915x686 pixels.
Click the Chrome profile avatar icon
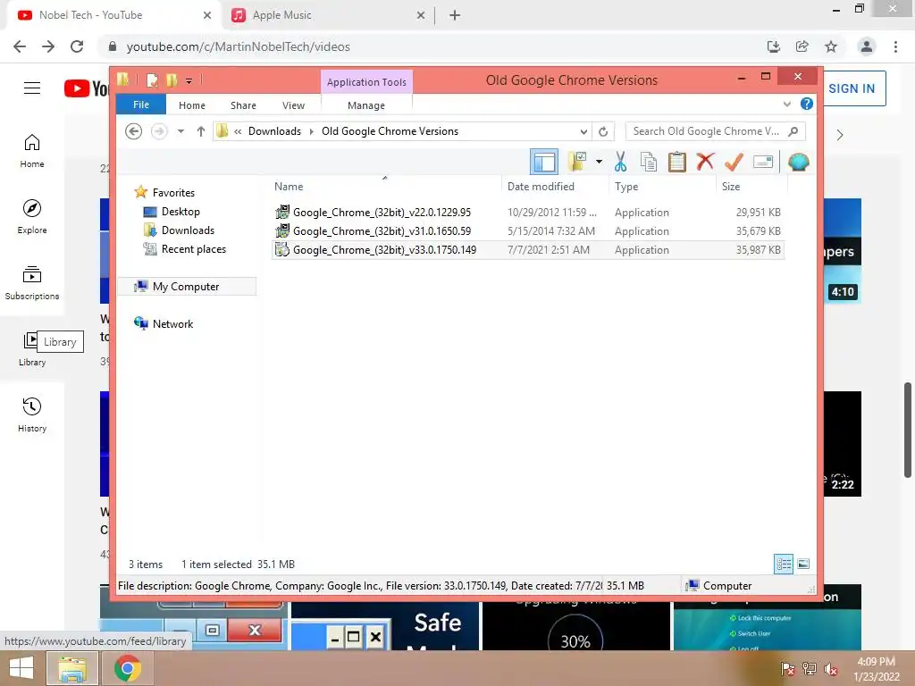coord(867,46)
